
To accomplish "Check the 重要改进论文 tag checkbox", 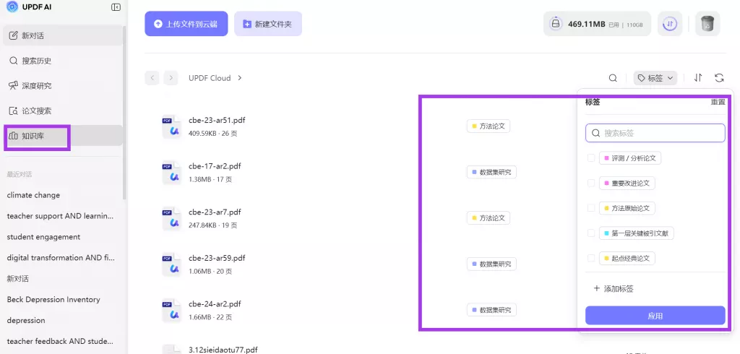I will pos(591,183).
